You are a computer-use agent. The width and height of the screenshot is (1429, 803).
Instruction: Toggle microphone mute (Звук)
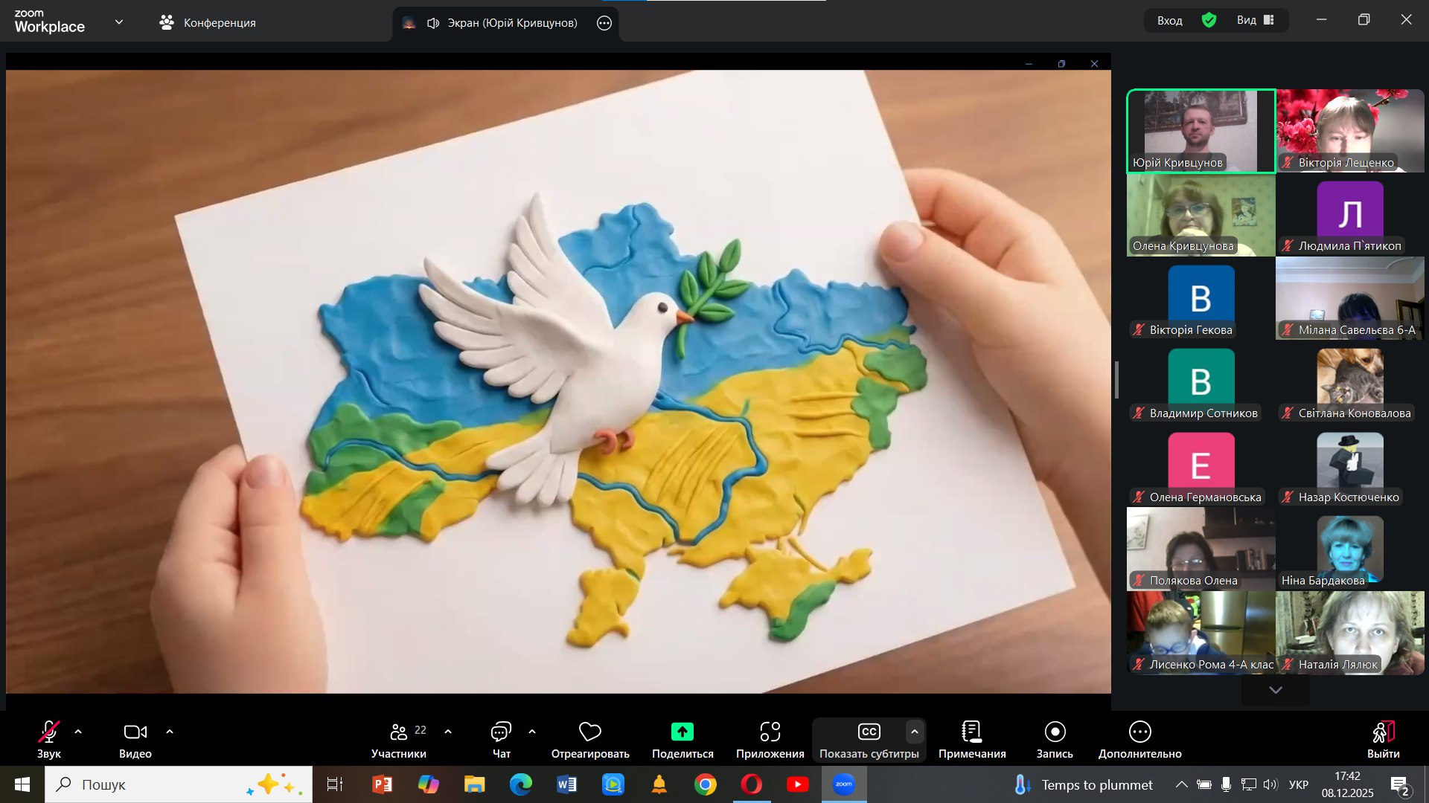(49, 732)
